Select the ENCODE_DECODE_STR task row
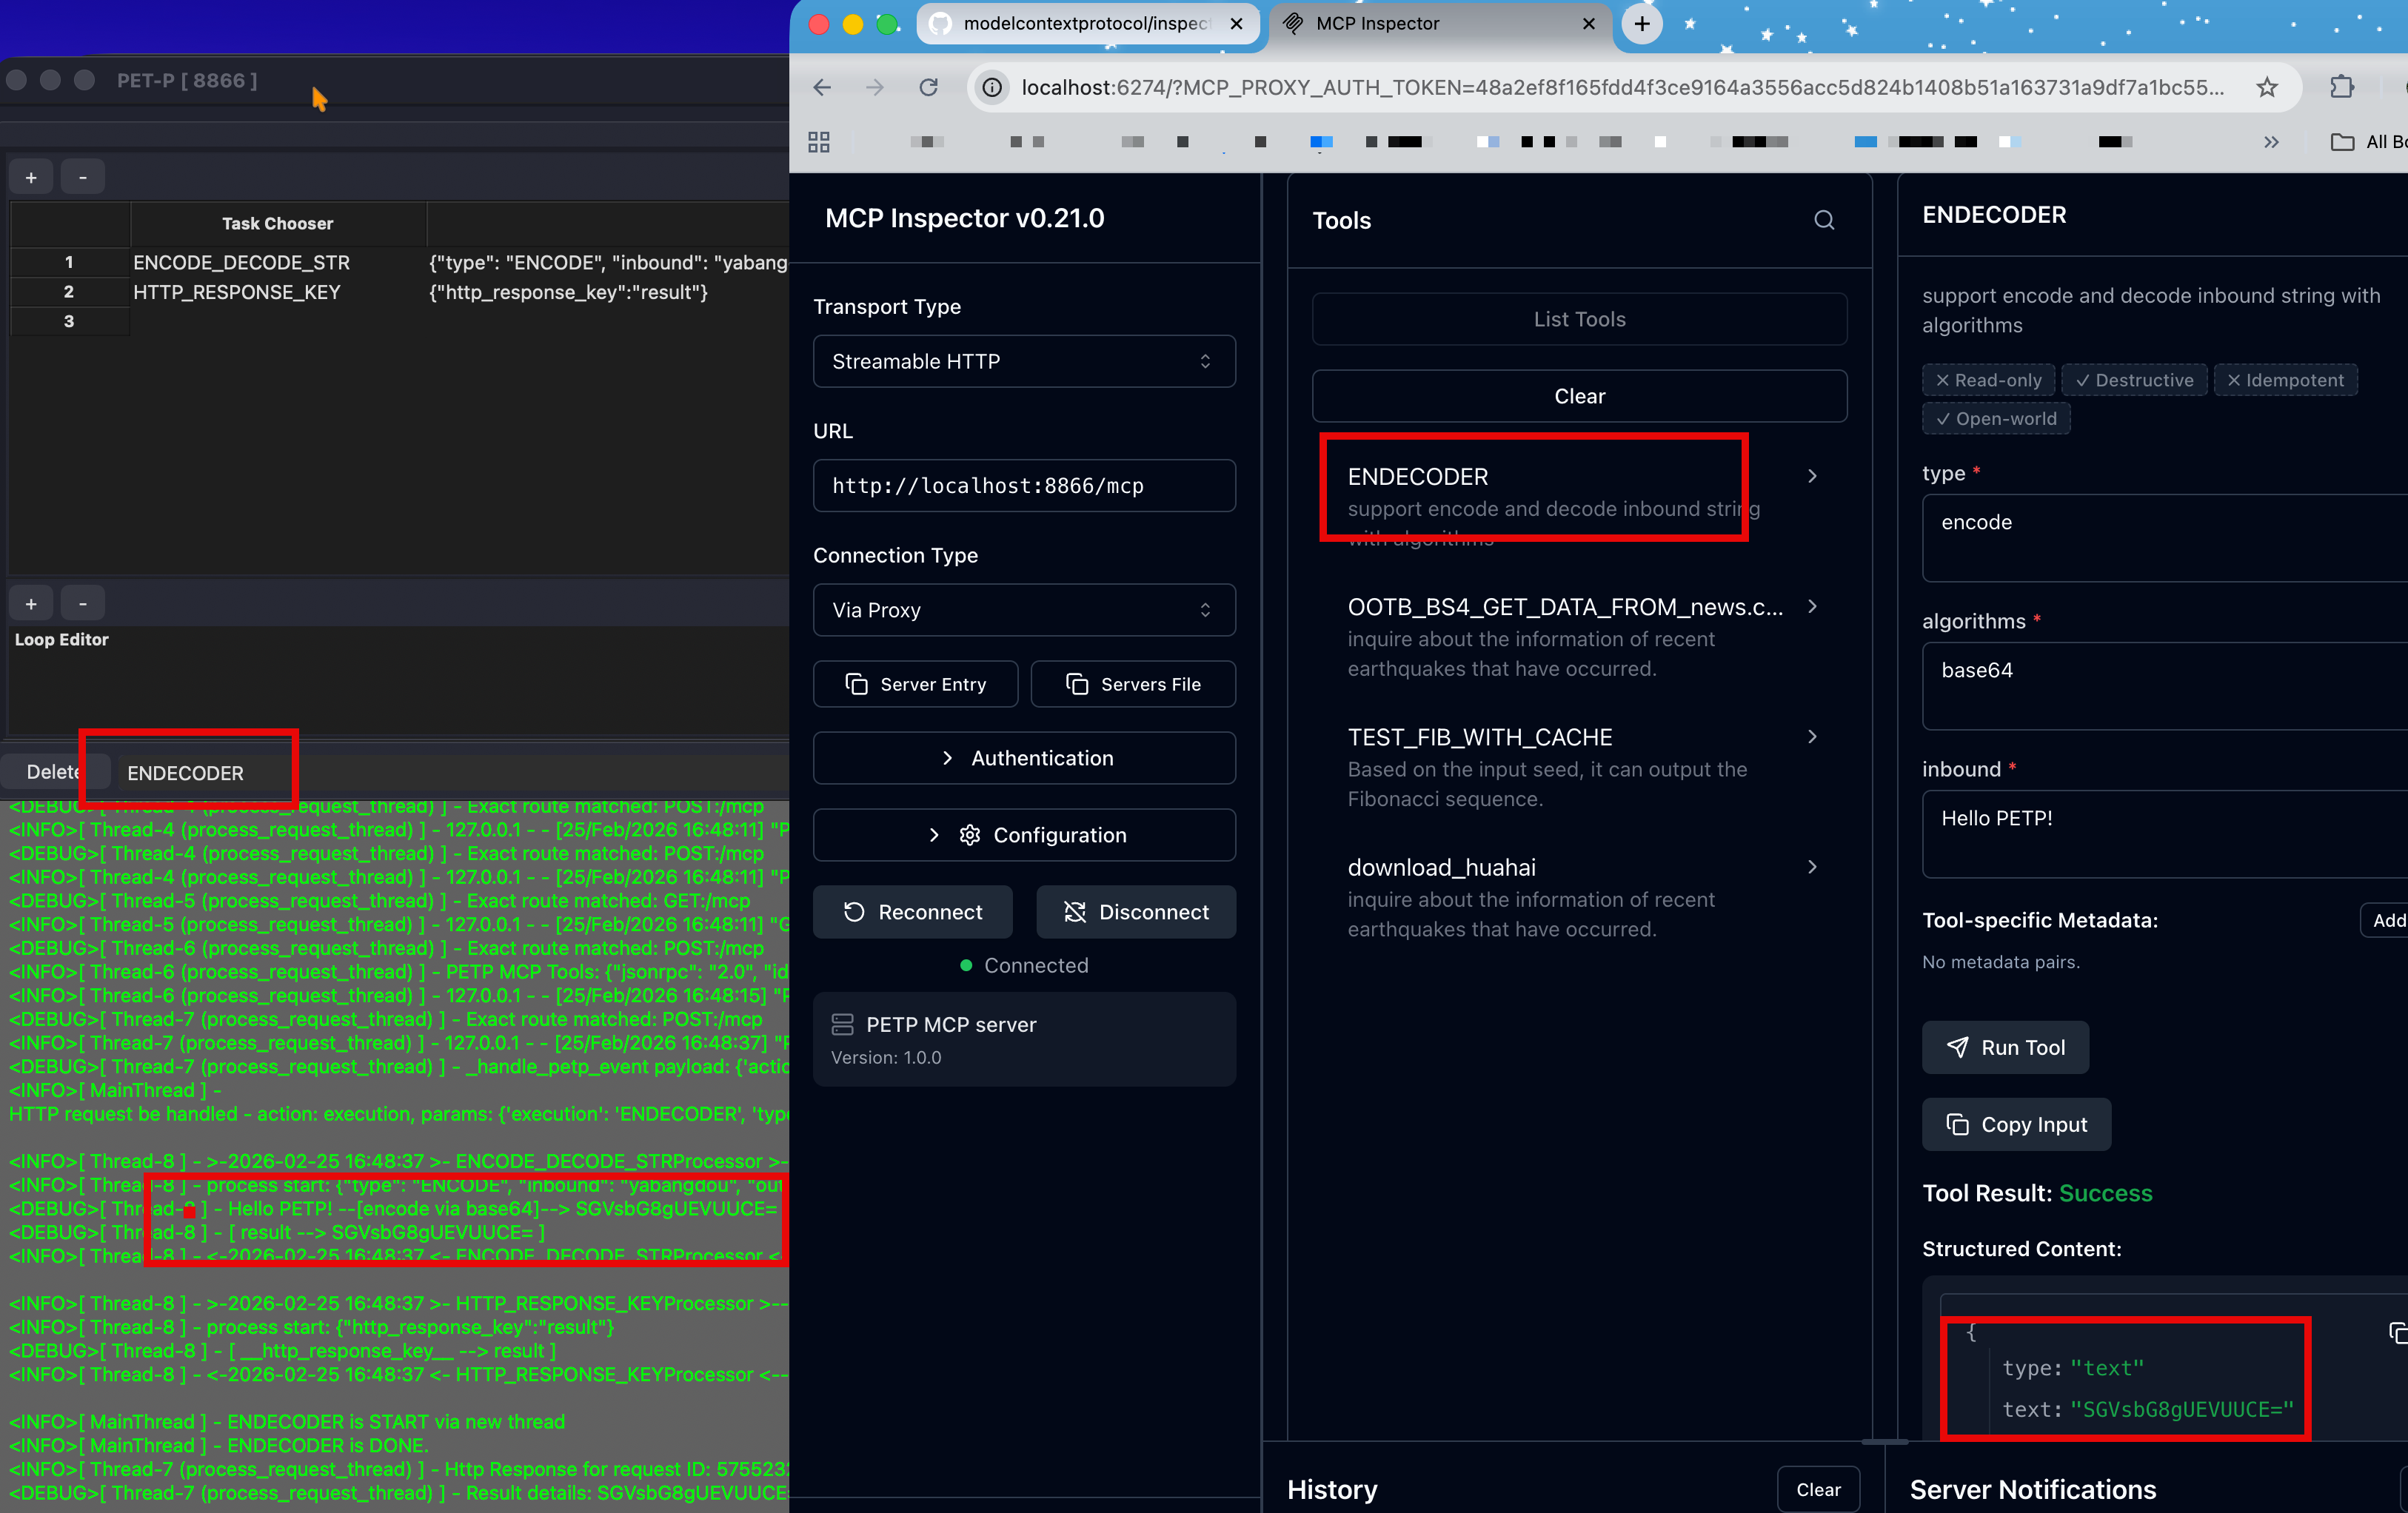This screenshot has height=1513, width=2408. (241, 263)
